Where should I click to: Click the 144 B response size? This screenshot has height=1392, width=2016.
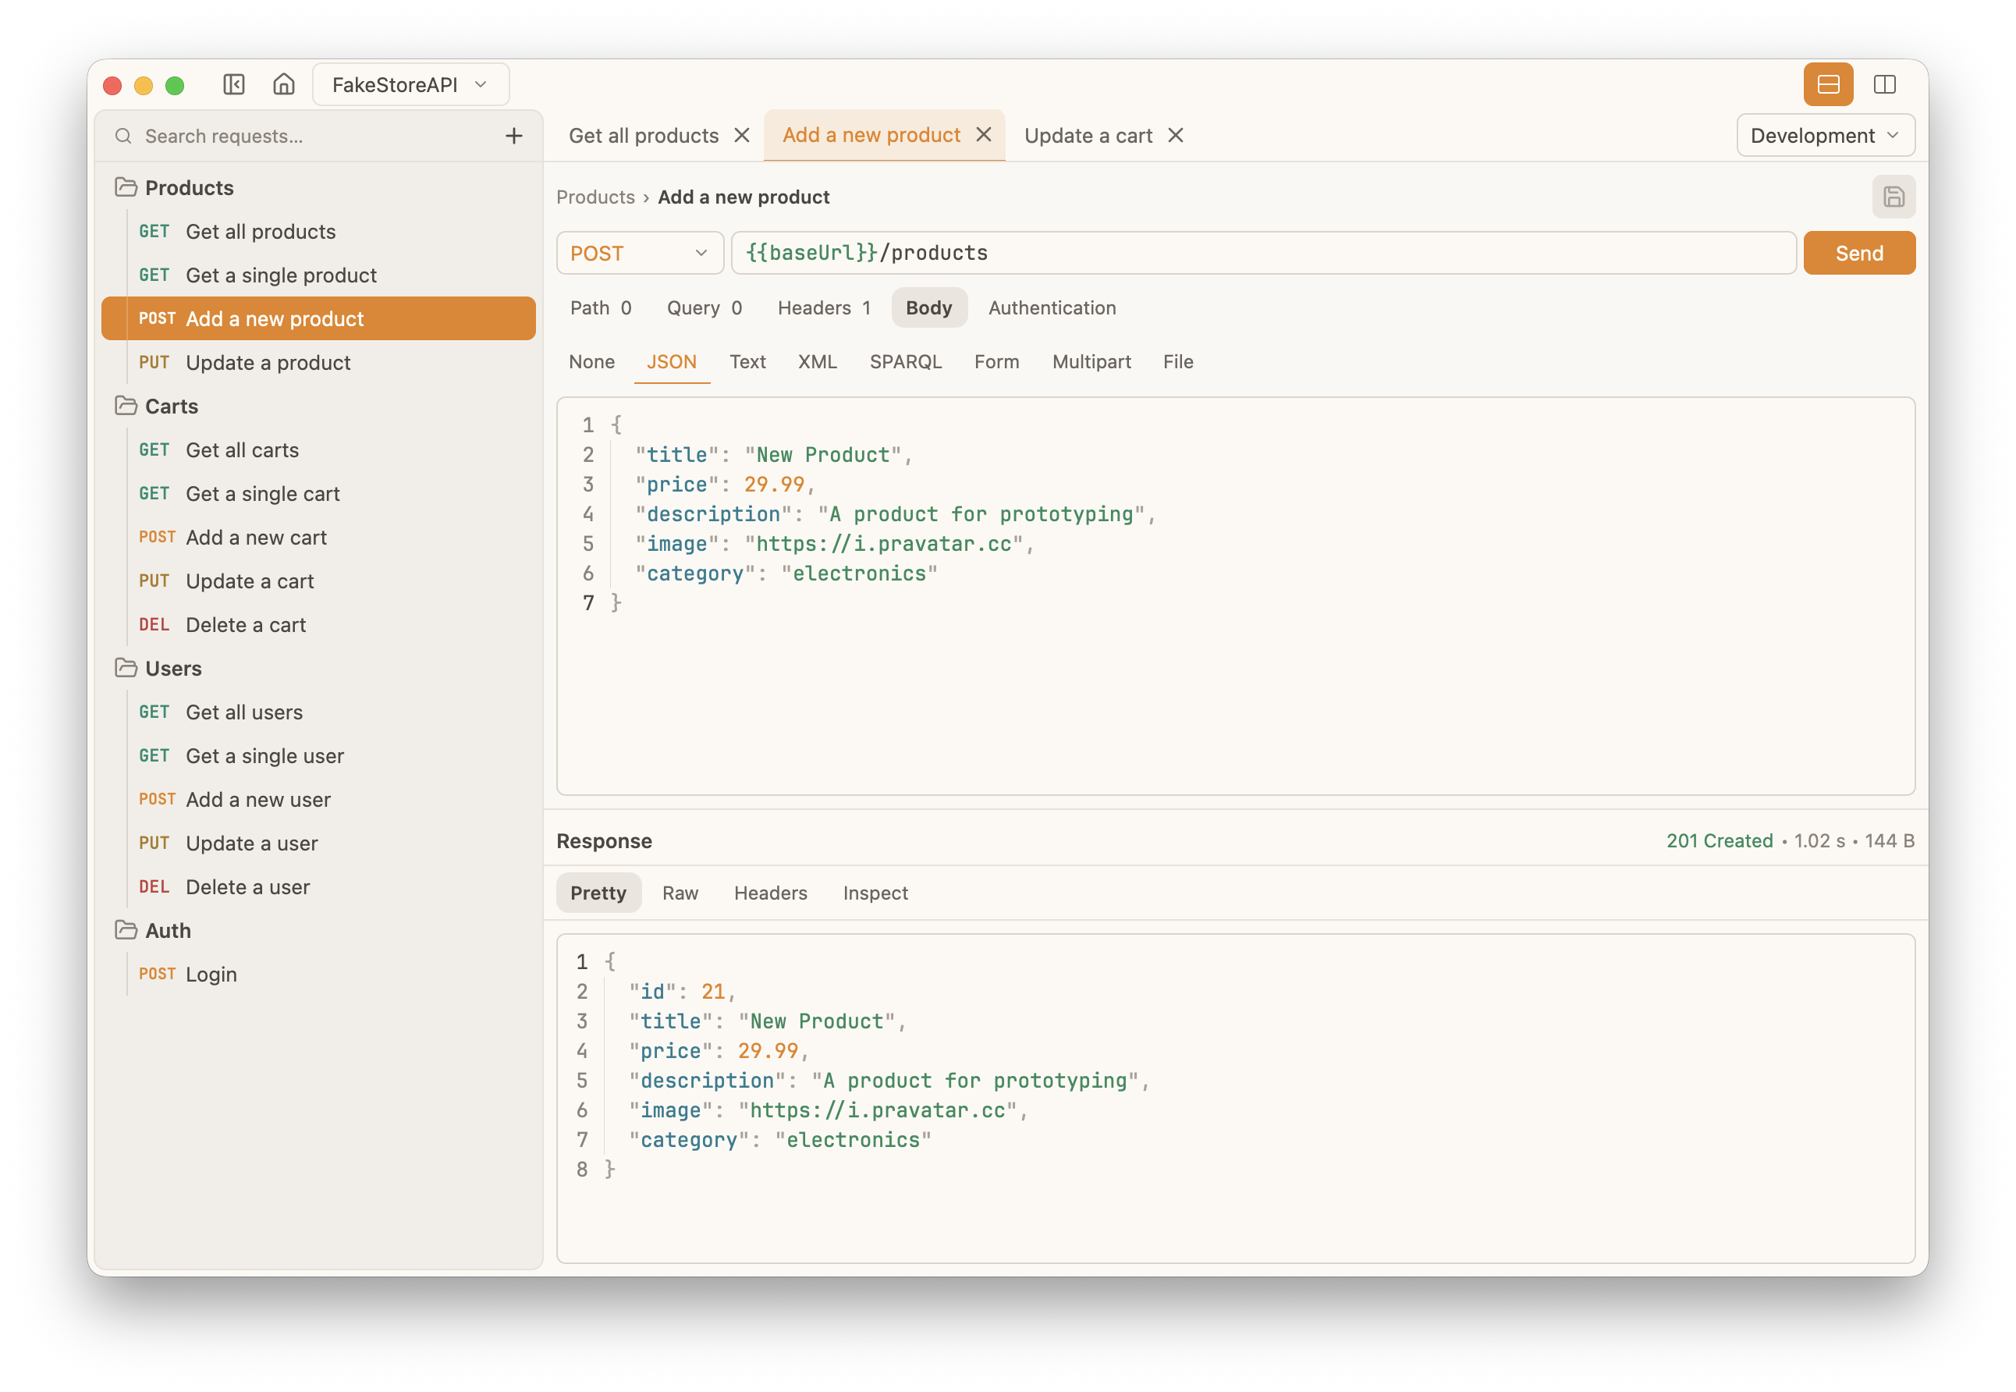tap(1890, 841)
